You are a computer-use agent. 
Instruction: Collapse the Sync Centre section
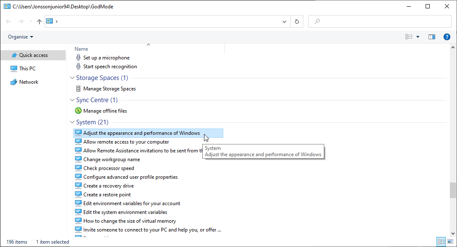72,100
